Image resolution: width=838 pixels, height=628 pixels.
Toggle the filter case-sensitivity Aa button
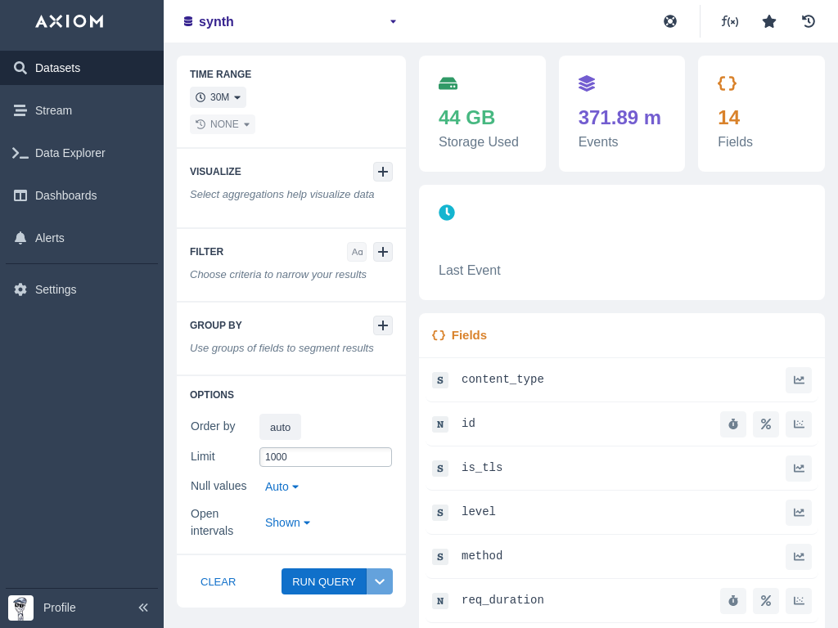tap(357, 252)
